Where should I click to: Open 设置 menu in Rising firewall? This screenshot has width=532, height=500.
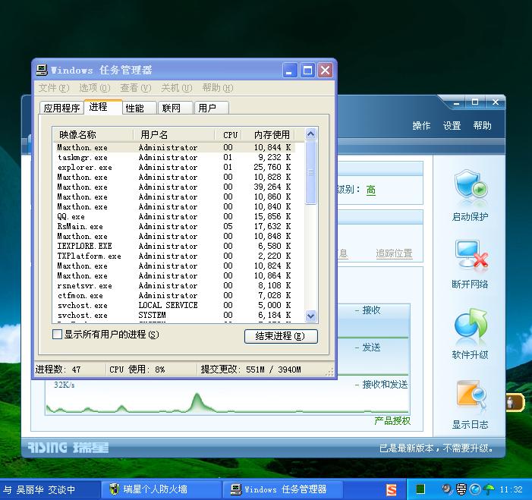tap(452, 126)
